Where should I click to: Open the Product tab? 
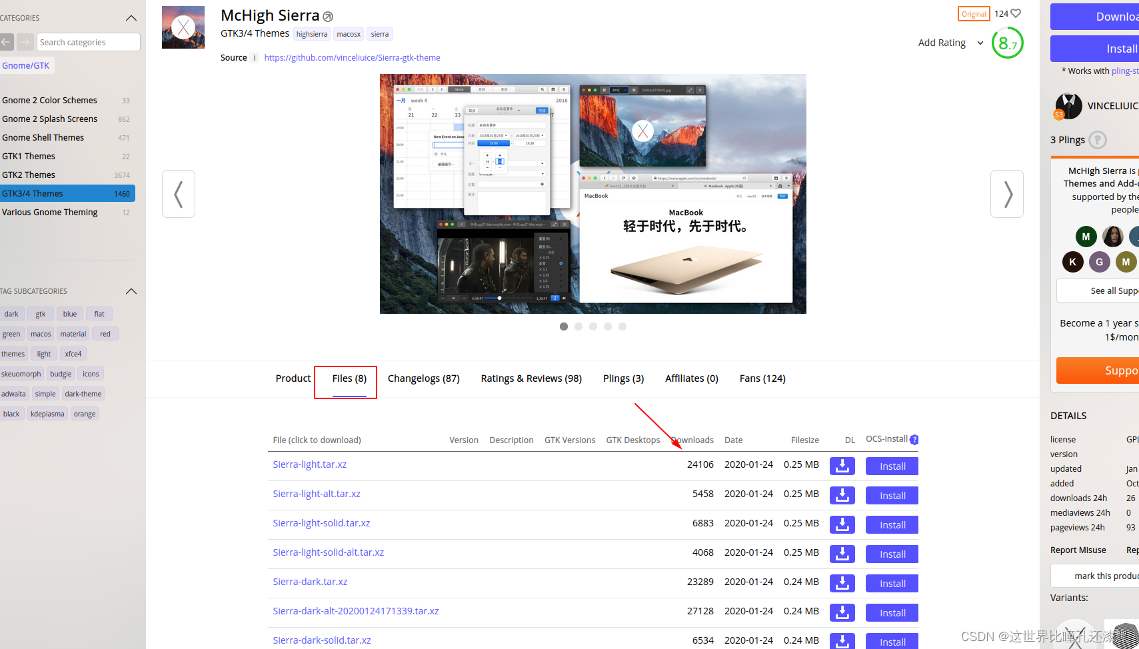(293, 378)
